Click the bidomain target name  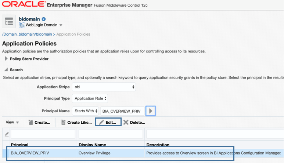coord(29,19)
